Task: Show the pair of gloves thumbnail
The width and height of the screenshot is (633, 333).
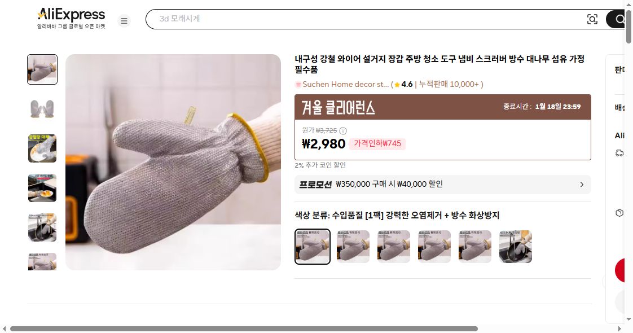Action: [x=42, y=109]
